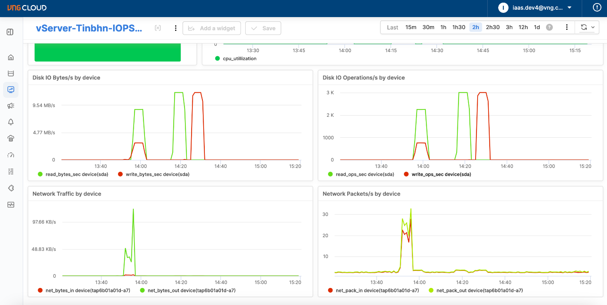Click the Add a widget button
The width and height of the screenshot is (607, 305).
212,28
